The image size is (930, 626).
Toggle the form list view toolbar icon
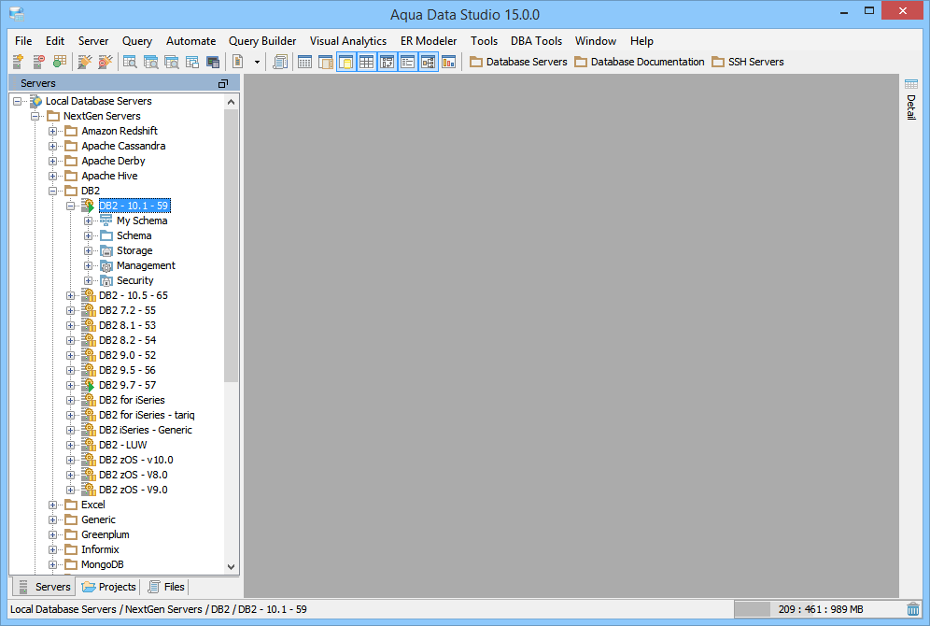pos(407,62)
